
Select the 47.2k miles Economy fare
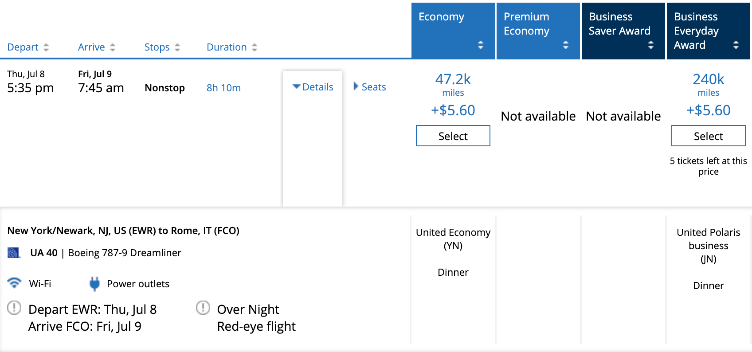pos(453,136)
